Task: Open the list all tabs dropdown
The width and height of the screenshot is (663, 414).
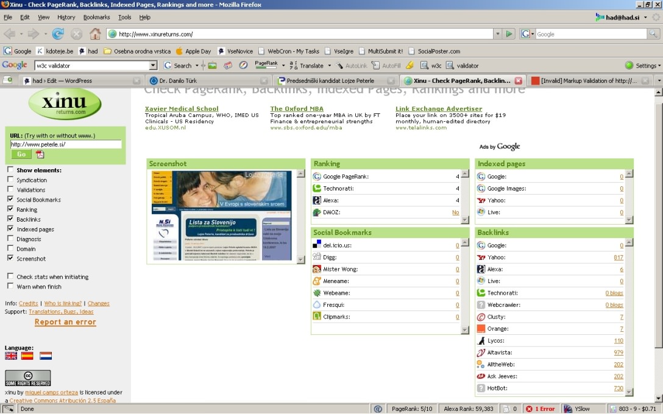Action: click(658, 80)
